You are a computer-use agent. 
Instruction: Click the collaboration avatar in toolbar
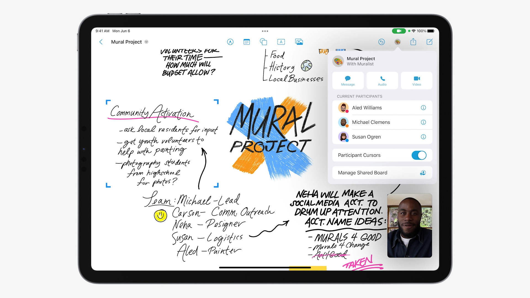pyautogui.click(x=397, y=42)
